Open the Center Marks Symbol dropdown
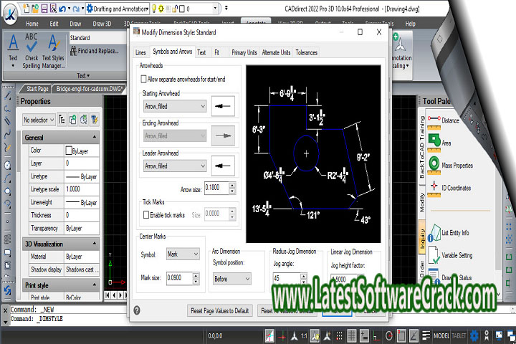Image resolution: width=516 pixels, height=344 pixels. pyautogui.click(x=183, y=254)
